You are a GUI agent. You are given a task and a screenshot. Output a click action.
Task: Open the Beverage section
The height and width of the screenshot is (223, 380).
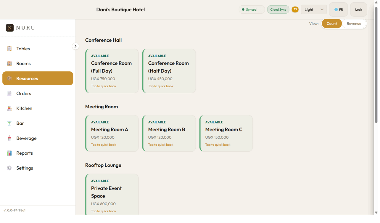(38, 138)
